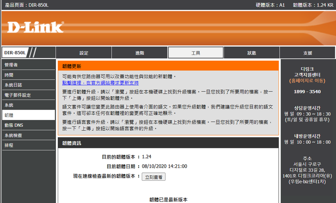Click the 디링크 고객지원센터 title
Screen dimensions: 336x203
(307, 72)
